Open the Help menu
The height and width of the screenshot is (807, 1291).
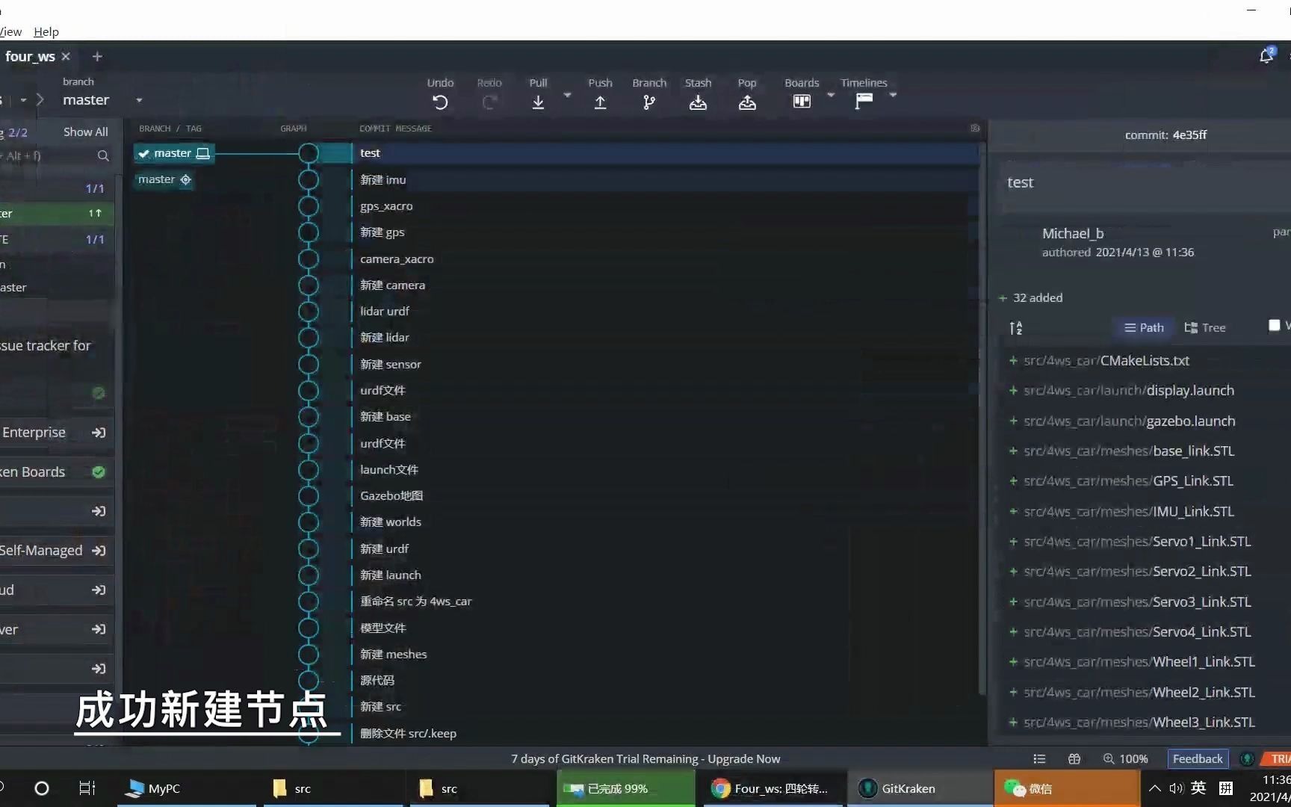point(46,31)
